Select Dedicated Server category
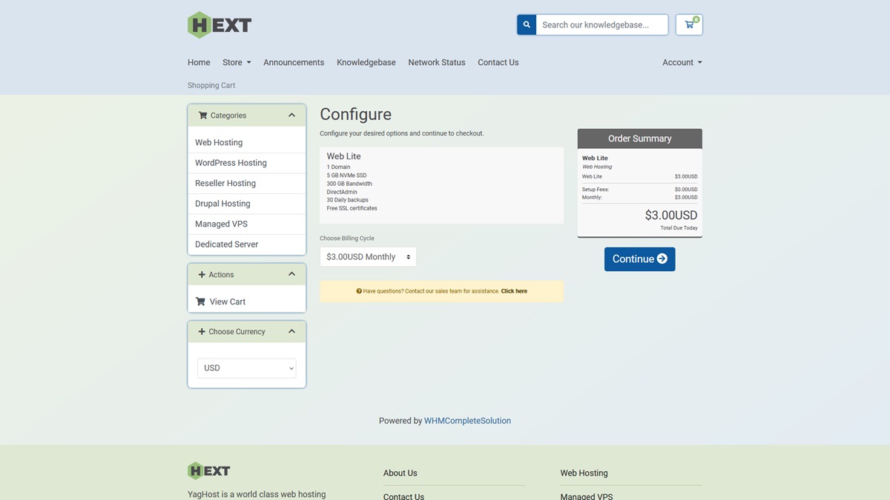Screen dimensions: 890x500 (226, 244)
